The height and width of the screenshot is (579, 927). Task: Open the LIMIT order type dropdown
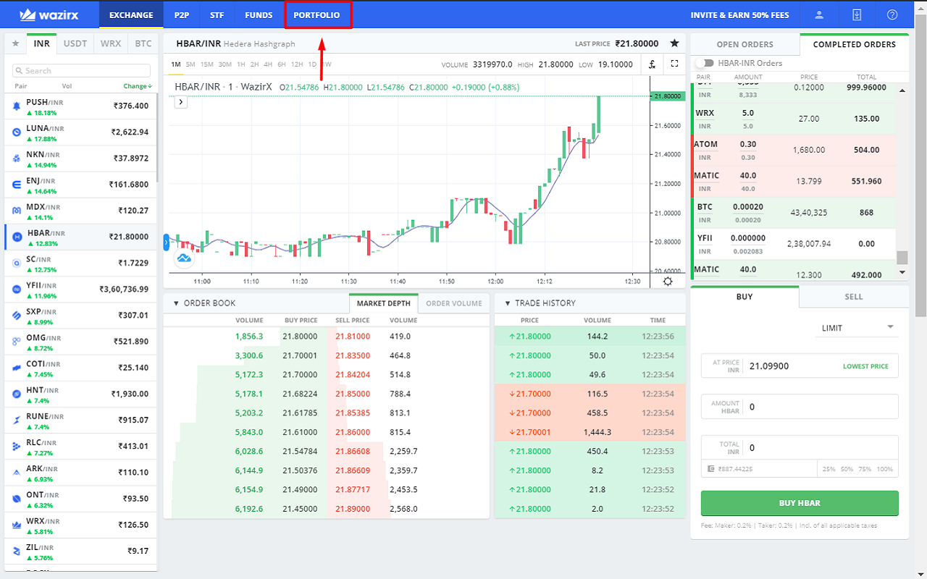[858, 328]
